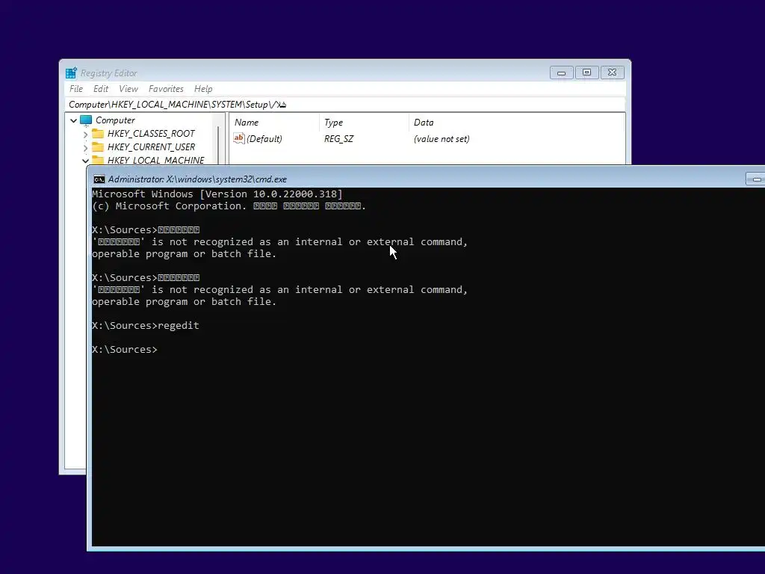Collapse the Computer tree node

(73, 120)
